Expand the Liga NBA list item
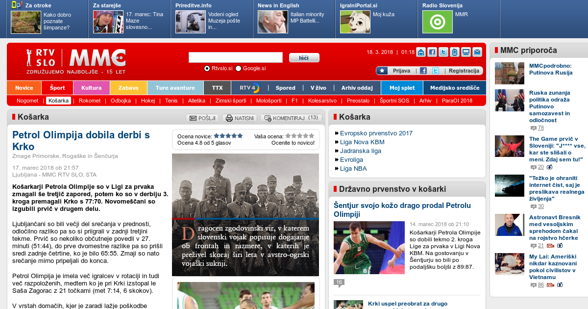Screen dimensions: 588x309 (353, 168)
